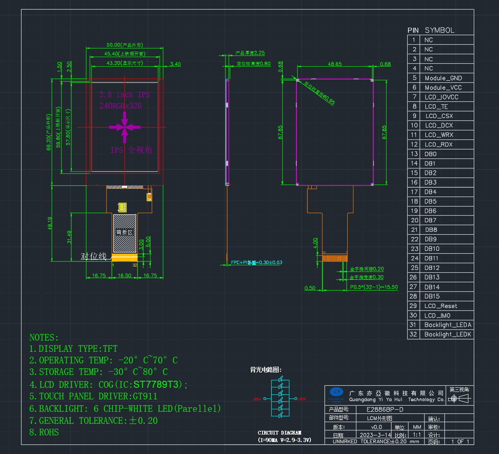
Task: Click the '定位柱高度0.80' label
Action: point(253,64)
